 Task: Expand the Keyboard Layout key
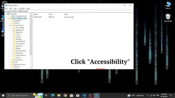point(10,65)
